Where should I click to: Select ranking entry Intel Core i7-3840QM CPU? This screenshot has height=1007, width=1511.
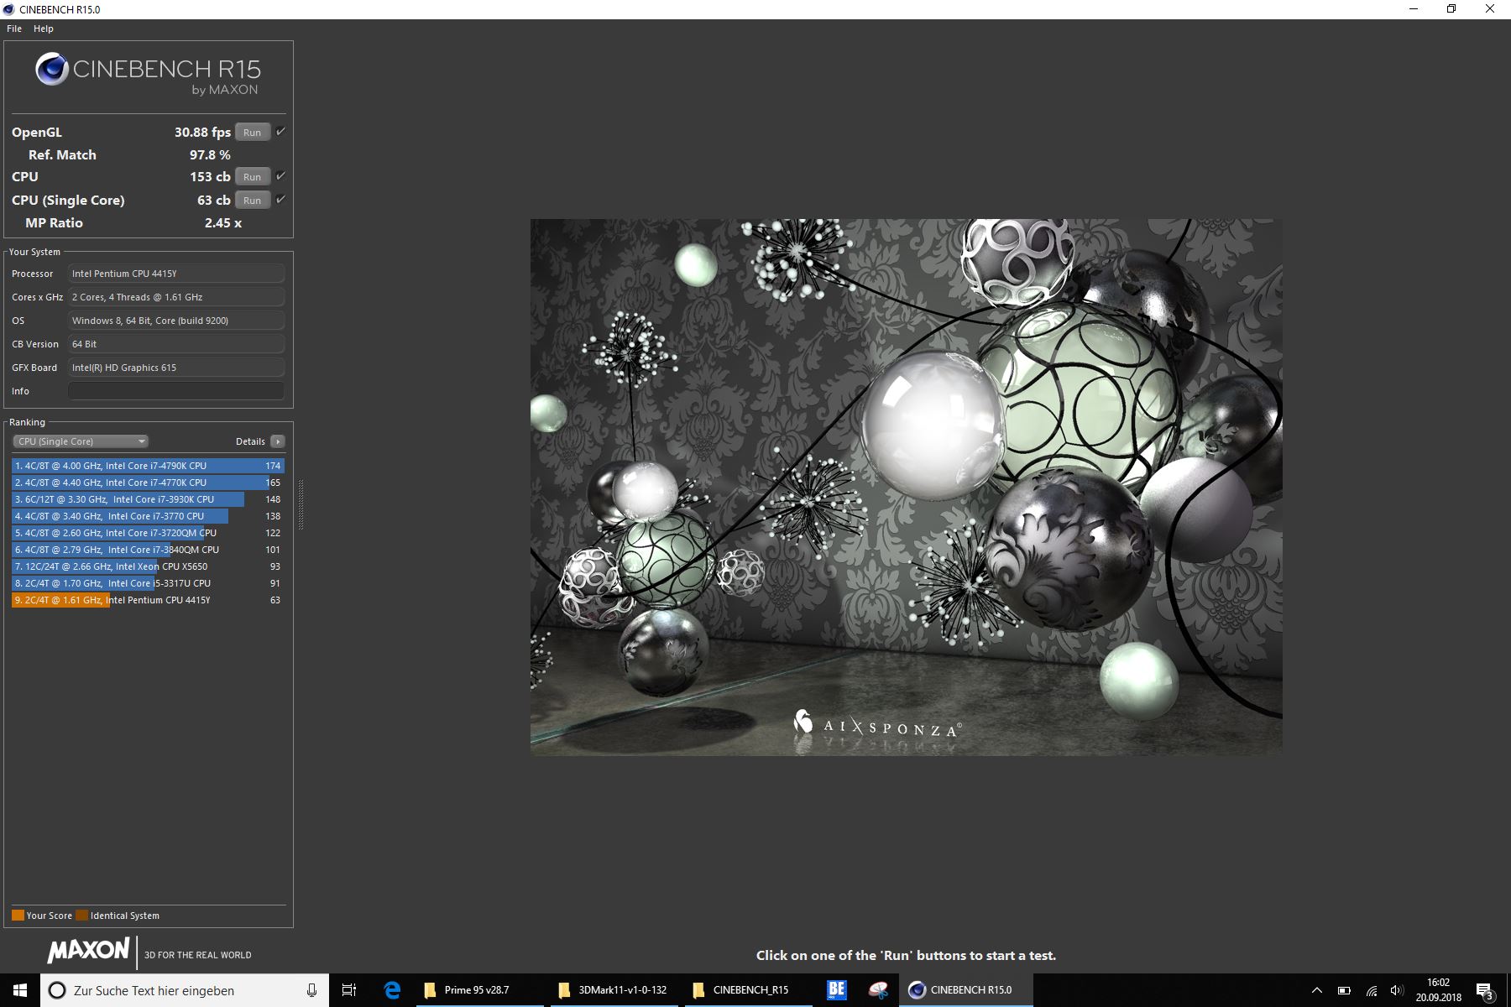(149, 550)
